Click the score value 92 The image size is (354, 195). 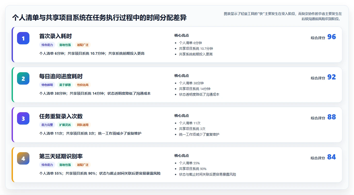click(332, 77)
